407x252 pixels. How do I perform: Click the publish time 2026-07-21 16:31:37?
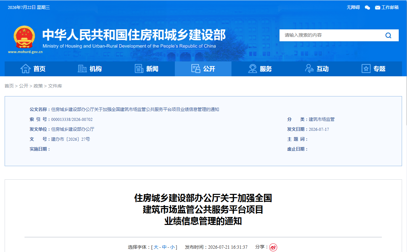pos(228,247)
